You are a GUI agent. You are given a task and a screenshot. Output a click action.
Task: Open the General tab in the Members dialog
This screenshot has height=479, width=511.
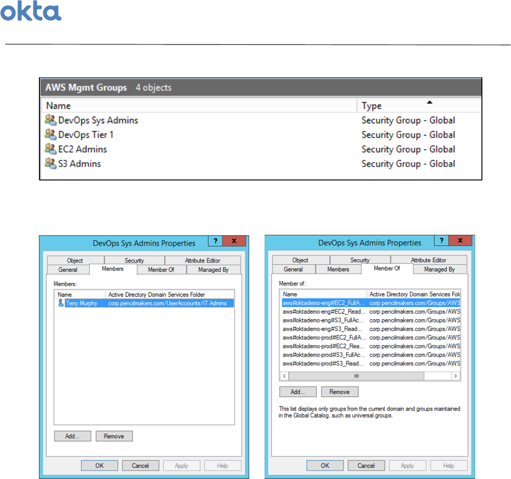(x=68, y=270)
